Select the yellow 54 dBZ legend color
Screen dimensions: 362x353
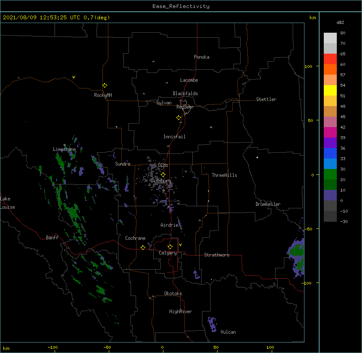coord(330,90)
